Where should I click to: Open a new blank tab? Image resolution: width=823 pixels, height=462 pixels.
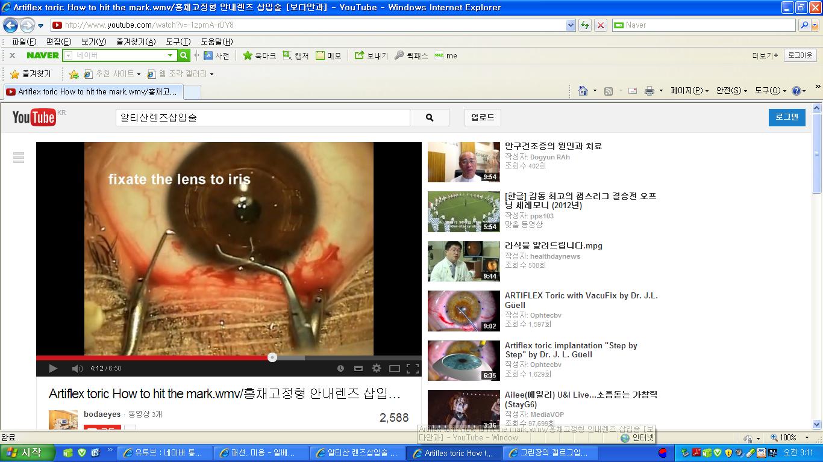(x=192, y=92)
